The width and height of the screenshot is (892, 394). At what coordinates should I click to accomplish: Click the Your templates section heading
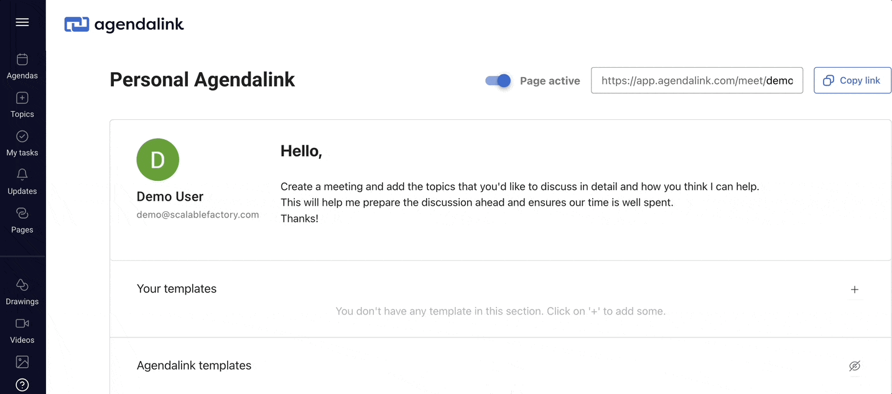[x=177, y=289]
